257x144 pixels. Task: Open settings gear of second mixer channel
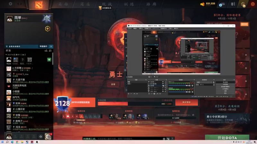tap(192, 92)
